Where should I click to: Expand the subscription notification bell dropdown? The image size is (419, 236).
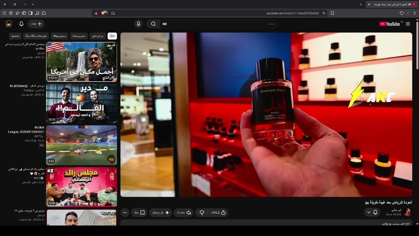pyautogui.click(x=373, y=212)
